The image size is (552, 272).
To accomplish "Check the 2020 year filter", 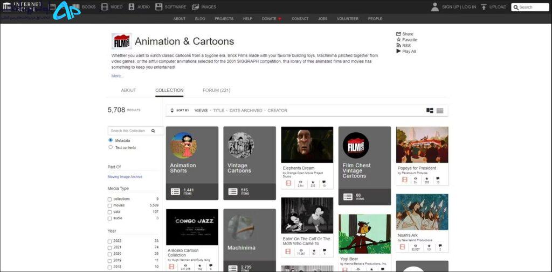I will (109, 254).
